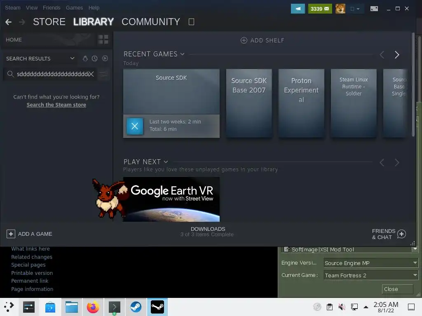The height and width of the screenshot is (316, 422).
Task: Open the COMMUNITY tab
Action: tap(151, 22)
